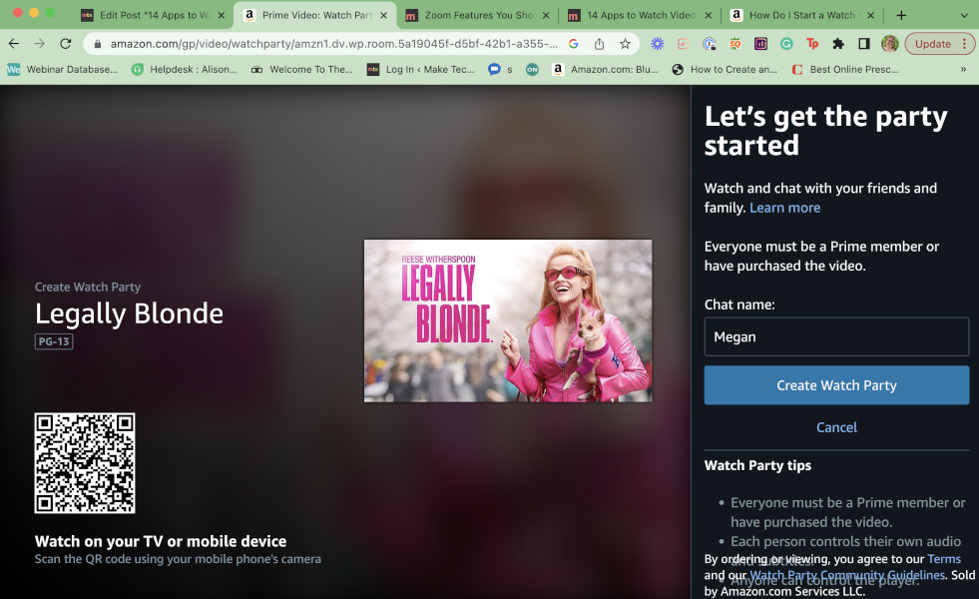Click the Watch Party tips heading
This screenshot has height=599, width=979.
[758, 465]
